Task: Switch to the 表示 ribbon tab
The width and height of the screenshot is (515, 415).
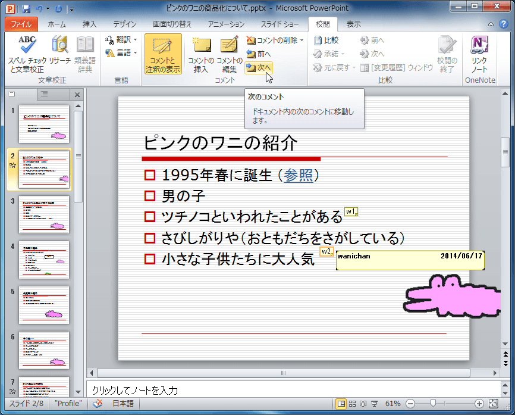Action: point(353,24)
